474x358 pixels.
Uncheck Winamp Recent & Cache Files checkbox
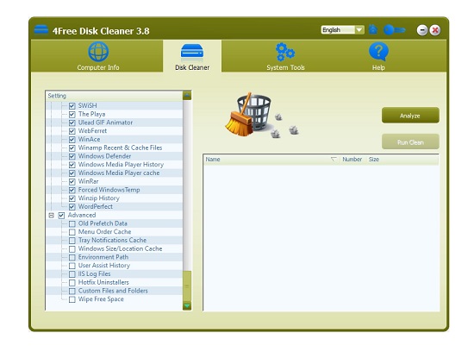pyautogui.click(x=72, y=148)
